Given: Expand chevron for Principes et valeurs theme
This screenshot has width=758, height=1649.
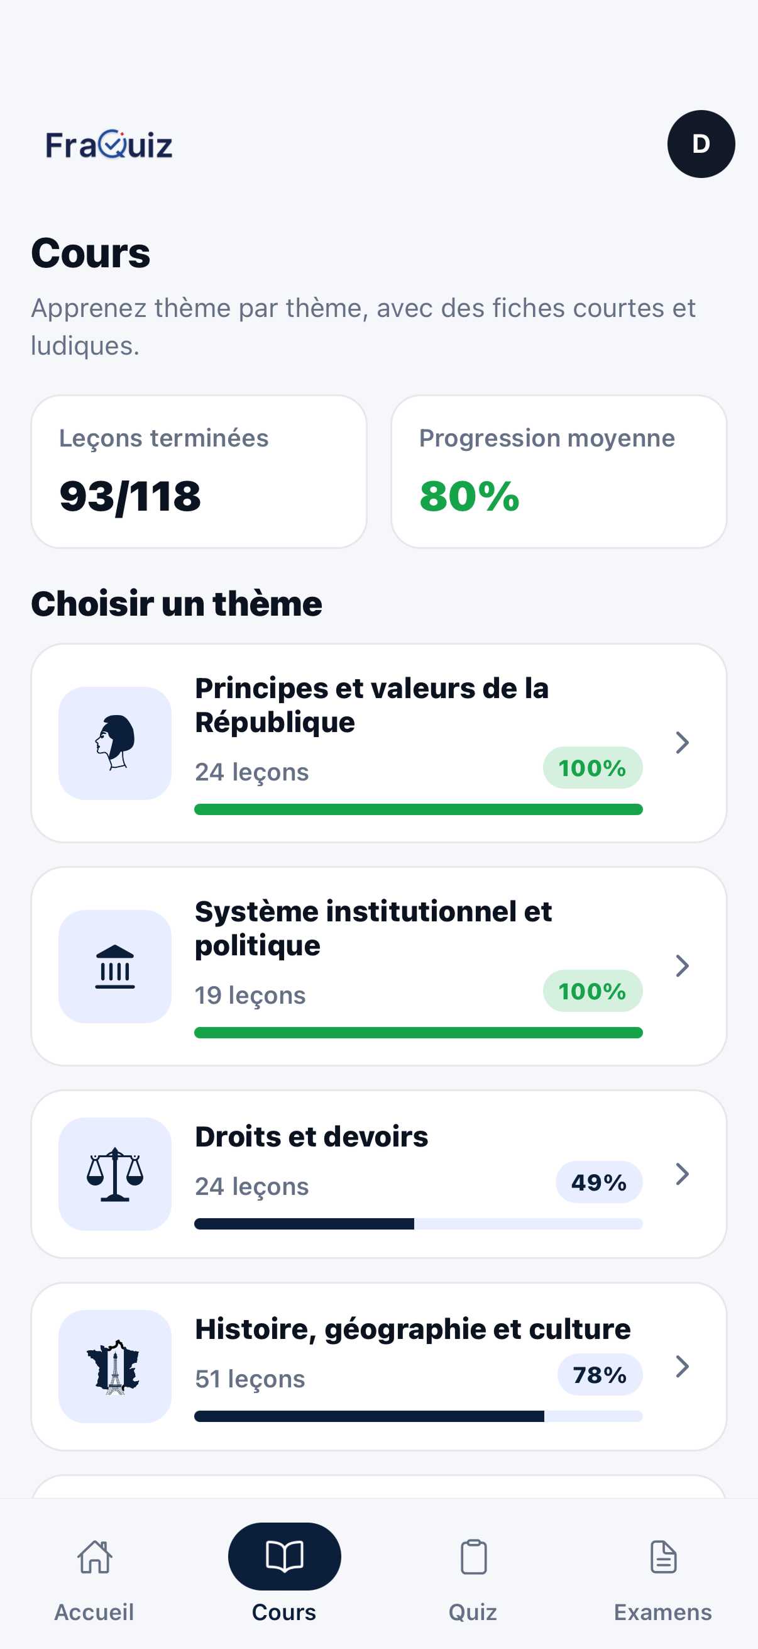Looking at the screenshot, I should coord(683,743).
